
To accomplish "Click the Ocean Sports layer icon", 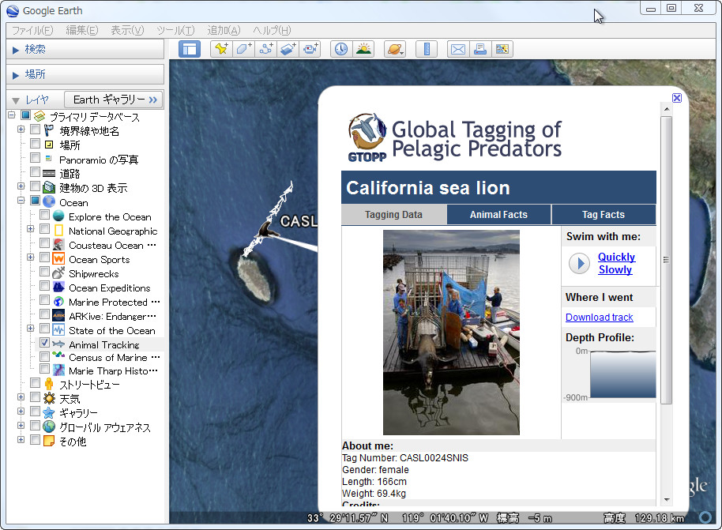I will pyautogui.click(x=58, y=259).
